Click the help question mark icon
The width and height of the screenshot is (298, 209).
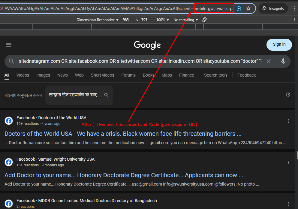coord(288,95)
